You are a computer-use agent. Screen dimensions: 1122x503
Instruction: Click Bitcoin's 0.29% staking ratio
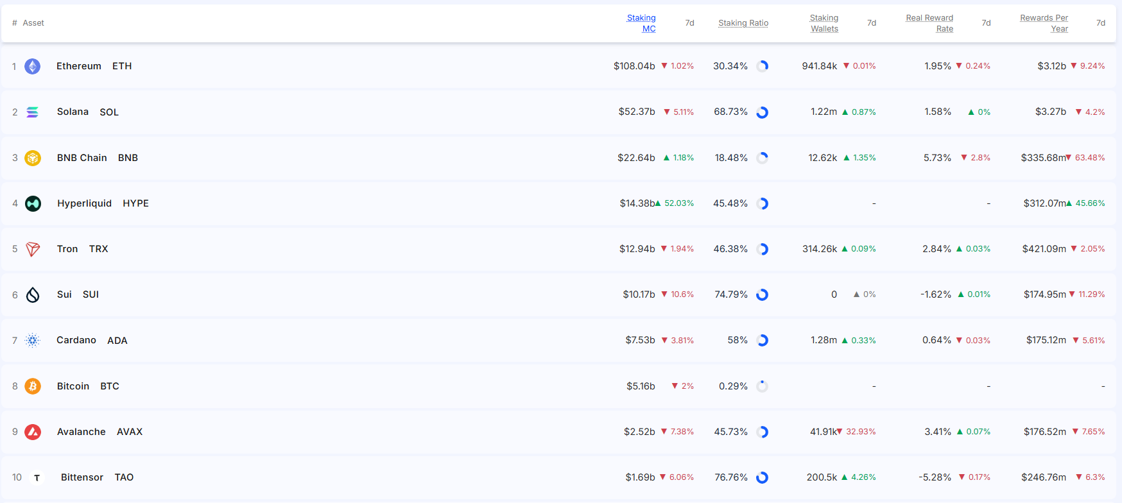tap(733, 386)
